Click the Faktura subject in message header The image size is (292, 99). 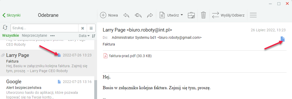(x=109, y=44)
